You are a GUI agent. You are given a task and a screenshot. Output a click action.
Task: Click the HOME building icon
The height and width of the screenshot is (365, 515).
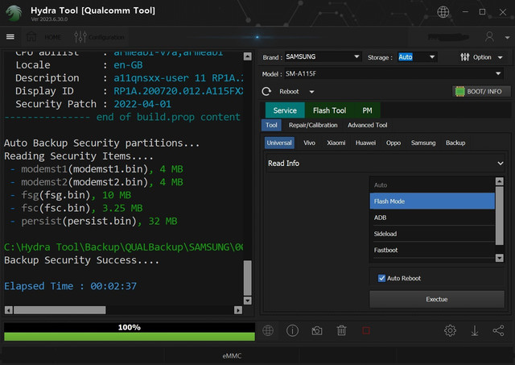(x=31, y=36)
